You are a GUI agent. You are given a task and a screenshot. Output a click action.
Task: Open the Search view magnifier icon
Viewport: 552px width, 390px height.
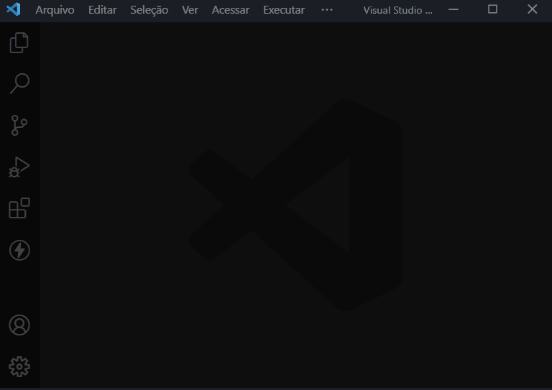[x=19, y=83]
